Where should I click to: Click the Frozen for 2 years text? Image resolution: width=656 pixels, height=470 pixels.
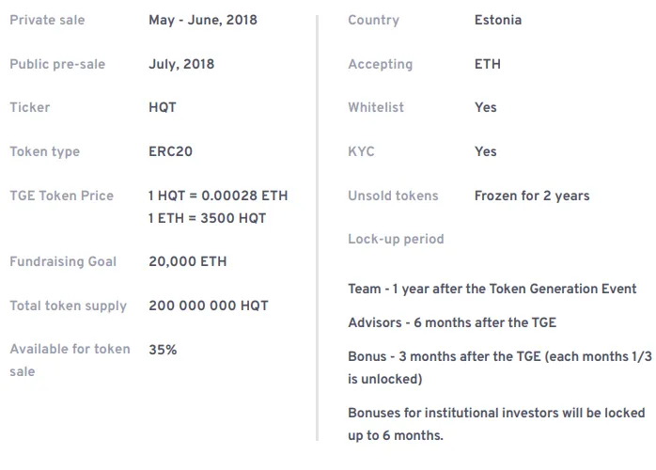coord(532,196)
